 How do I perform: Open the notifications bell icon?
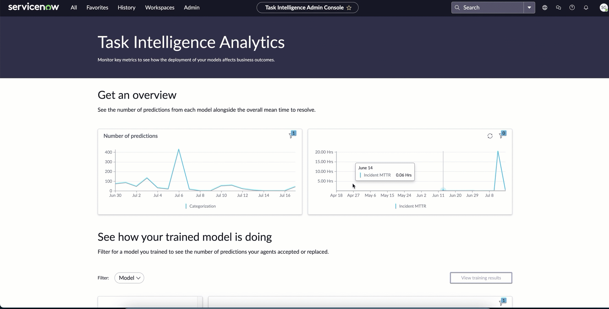(x=586, y=8)
